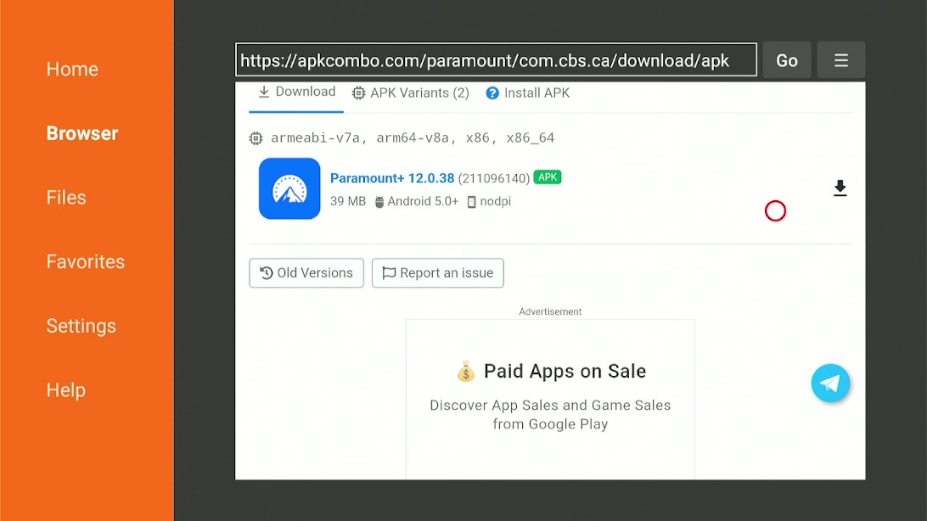
Task: Open Old Versions list
Action: pyautogui.click(x=306, y=273)
